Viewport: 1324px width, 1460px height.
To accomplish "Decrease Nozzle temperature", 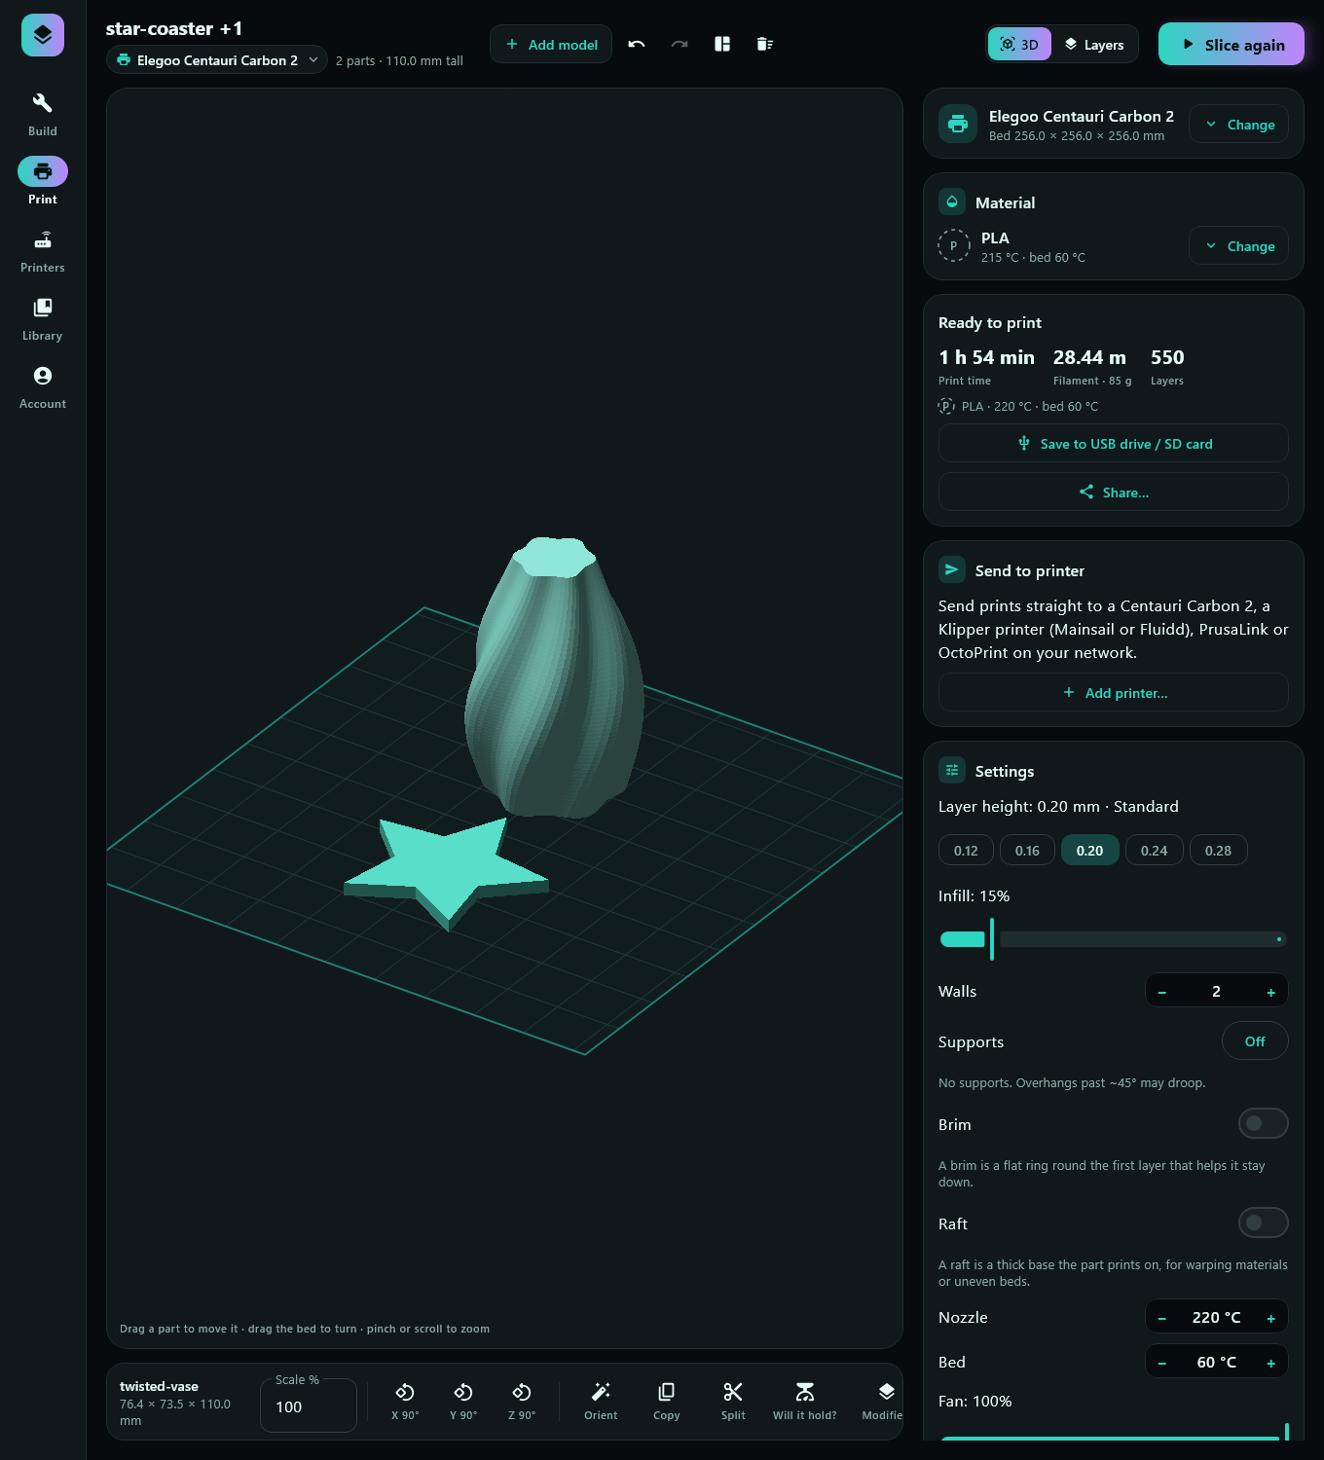I will coord(1162,1317).
